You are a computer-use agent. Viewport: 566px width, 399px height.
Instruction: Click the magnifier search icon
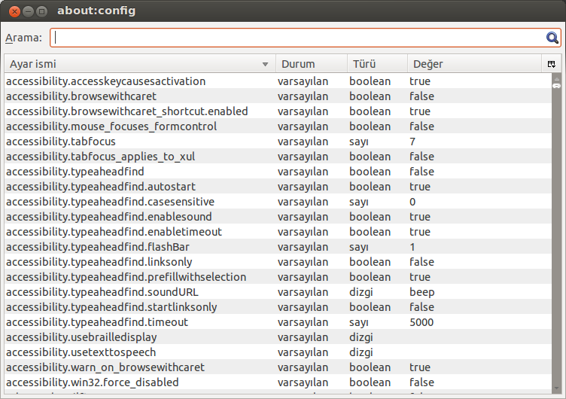tap(552, 38)
